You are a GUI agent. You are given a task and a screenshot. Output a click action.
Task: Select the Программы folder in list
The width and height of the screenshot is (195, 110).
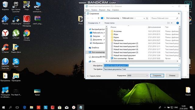click(117, 40)
